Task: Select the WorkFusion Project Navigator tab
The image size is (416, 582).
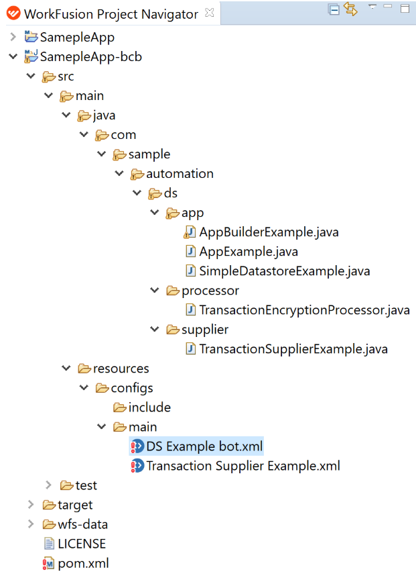Action: (111, 13)
